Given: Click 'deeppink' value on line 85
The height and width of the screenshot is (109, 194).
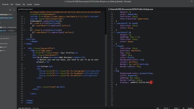Looking at the screenshot, I should point(132,75).
